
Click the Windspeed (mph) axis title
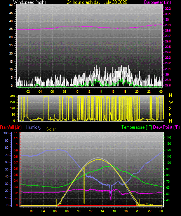tap(30, 2)
